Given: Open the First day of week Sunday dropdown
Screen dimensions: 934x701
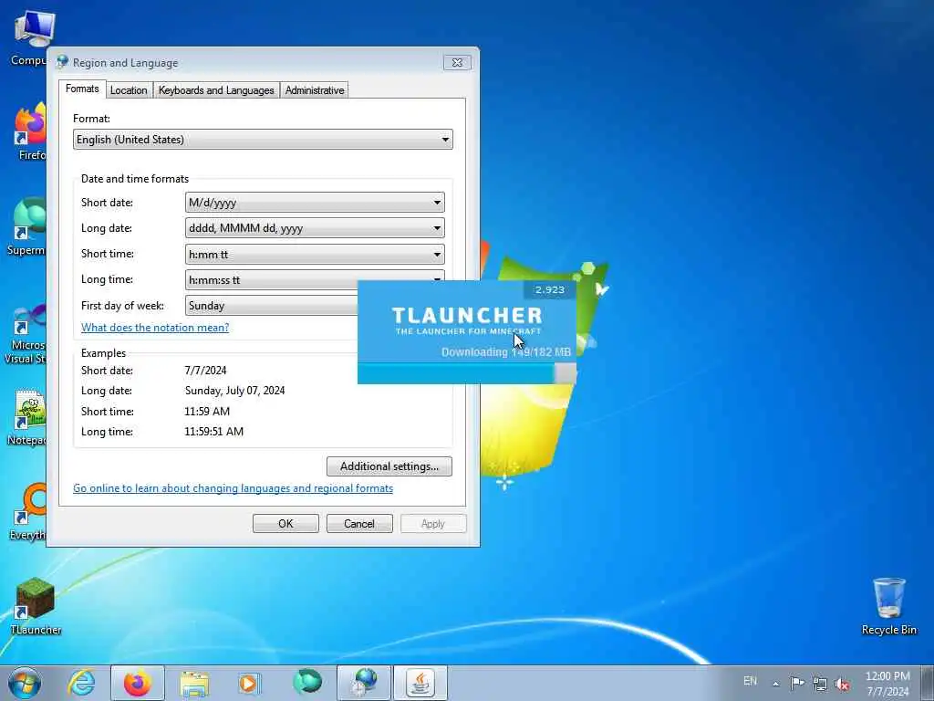Looking at the screenshot, I should (x=271, y=305).
